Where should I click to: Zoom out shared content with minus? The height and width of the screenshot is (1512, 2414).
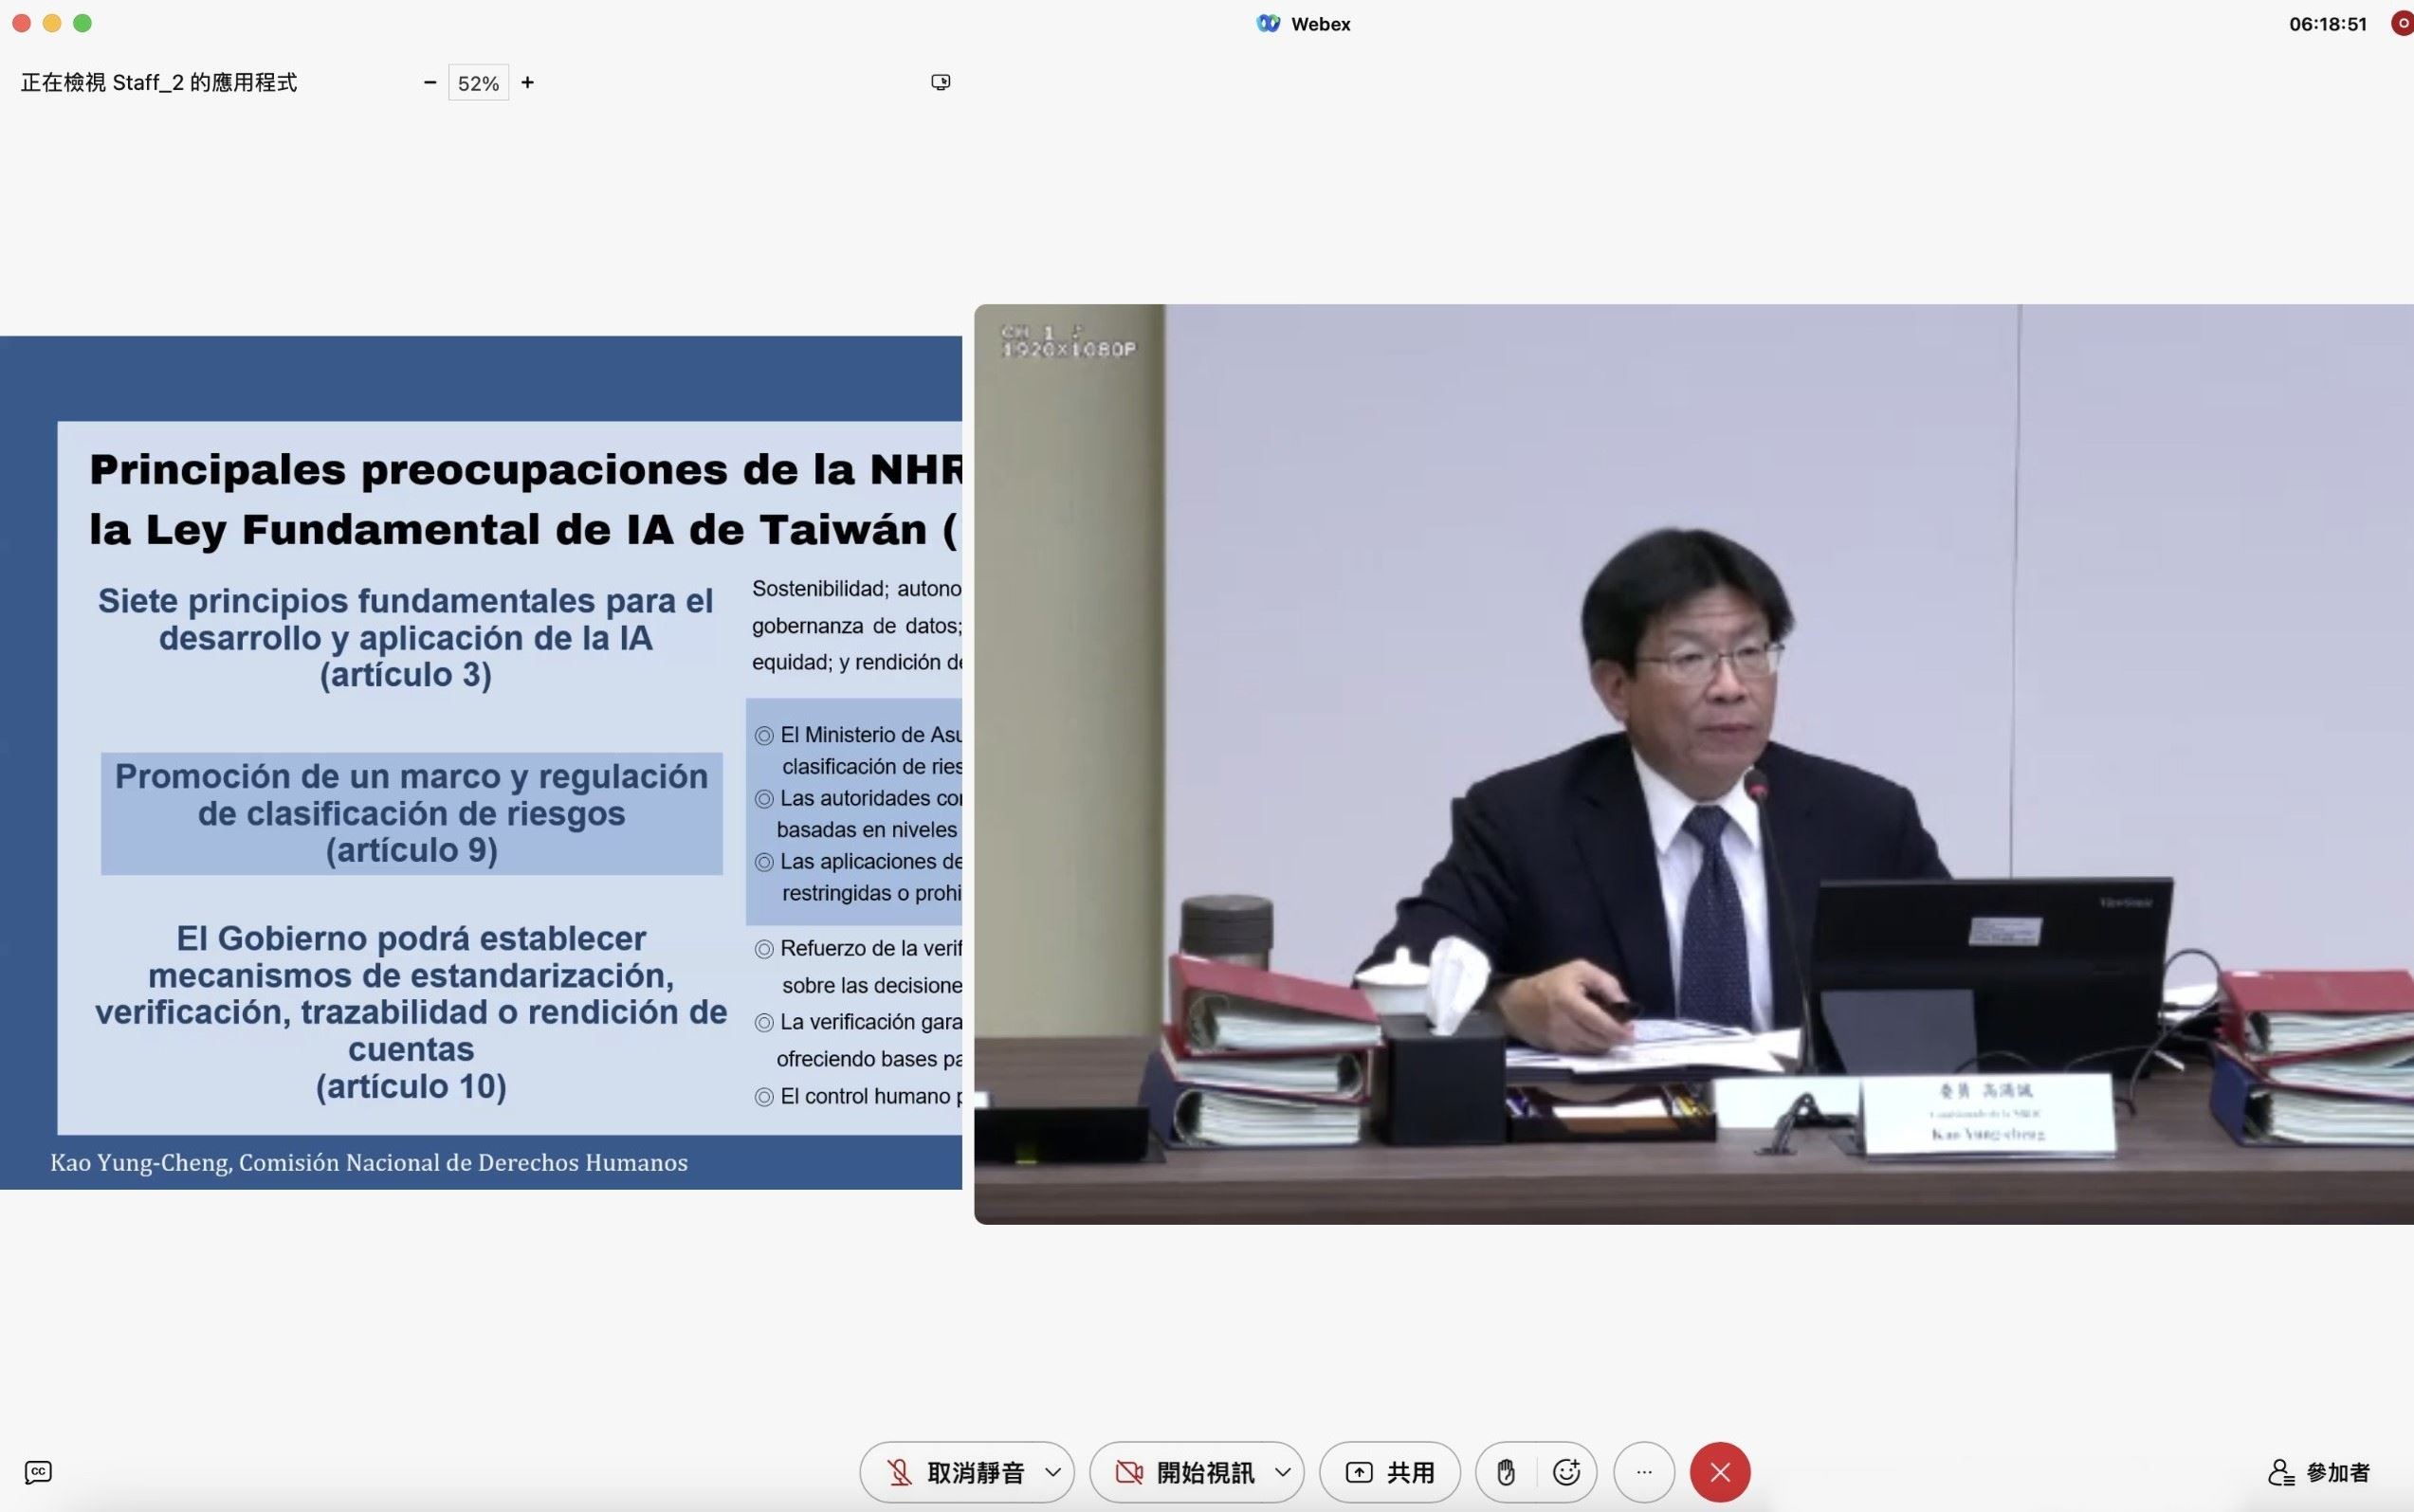click(x=430, y=83)
